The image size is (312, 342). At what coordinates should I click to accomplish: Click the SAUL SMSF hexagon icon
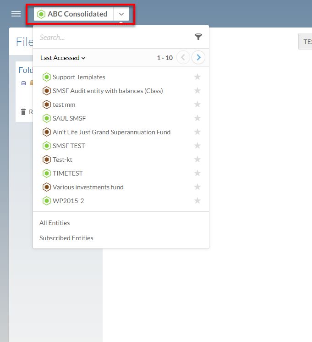(46, 118)
